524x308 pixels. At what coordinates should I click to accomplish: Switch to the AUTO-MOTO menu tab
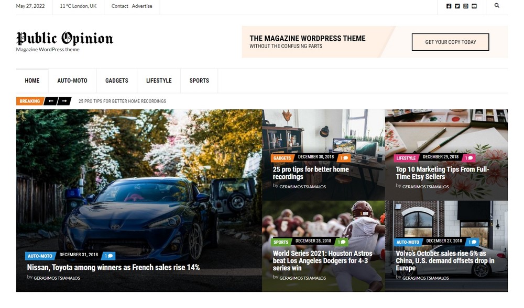click(72, 81)
